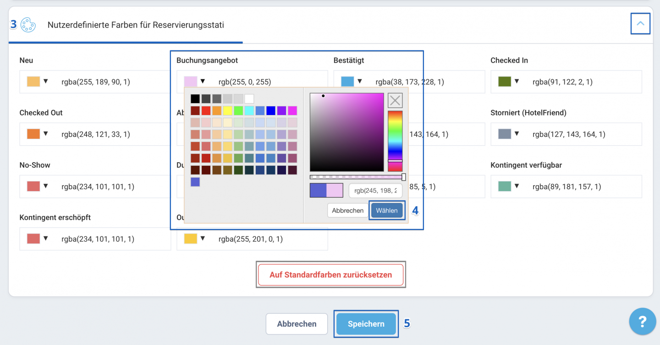The height and width of the screenshot is (345, 660).
Task: Open the Neu color dropdown arrow
Action: pyautogui.click(x=45, y=82)
